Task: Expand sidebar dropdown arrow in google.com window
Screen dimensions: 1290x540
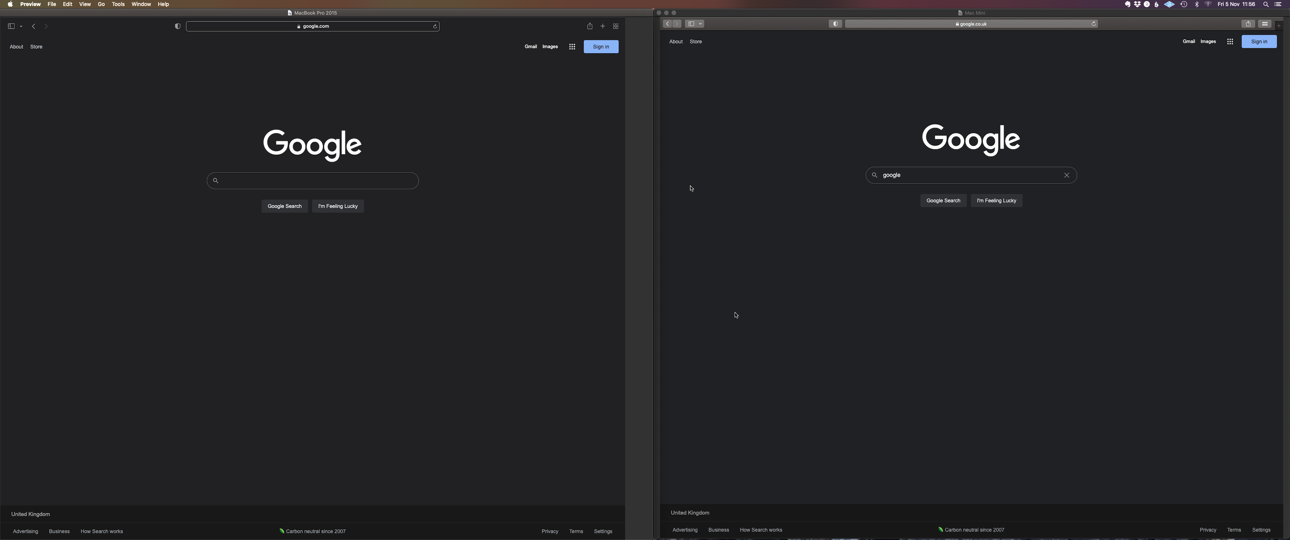Action: pyautogui.click(x=21, y=26)
